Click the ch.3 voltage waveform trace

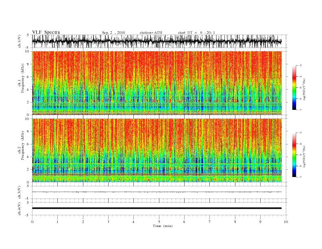(x=157, y=192)
